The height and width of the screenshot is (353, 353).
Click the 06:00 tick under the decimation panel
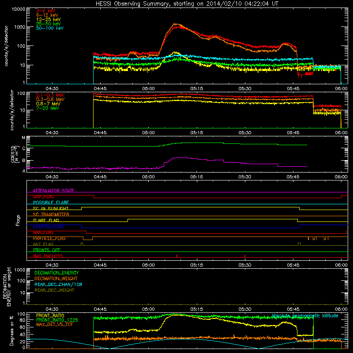tap(341, 309)
